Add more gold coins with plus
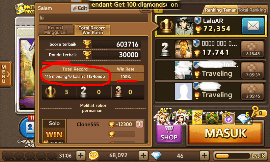Screen dimensions: 270x162 pos(143,156)
